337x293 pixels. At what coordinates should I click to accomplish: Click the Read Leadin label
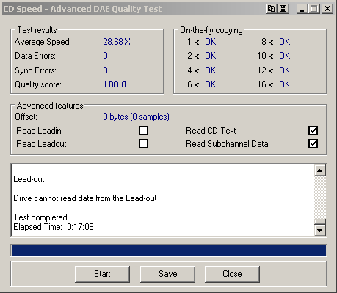[x=39, y=131]
